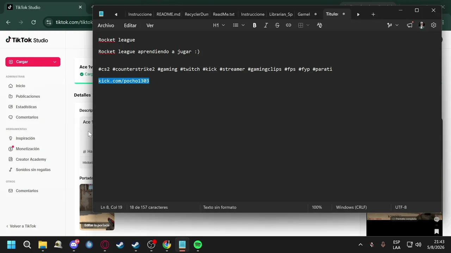This screenshot has height=253, width=451.
Task: Switch to the README.md tab
Action: pos(168,14)
